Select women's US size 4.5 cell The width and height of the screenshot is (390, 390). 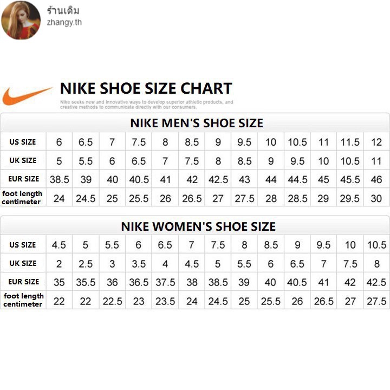(59, 245)
